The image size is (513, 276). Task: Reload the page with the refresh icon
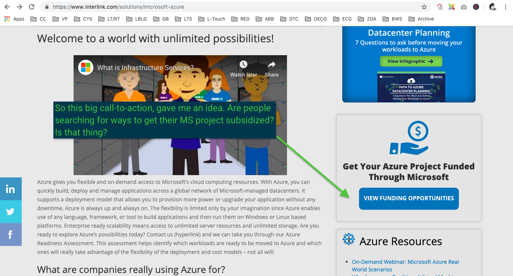coord(32,7)
